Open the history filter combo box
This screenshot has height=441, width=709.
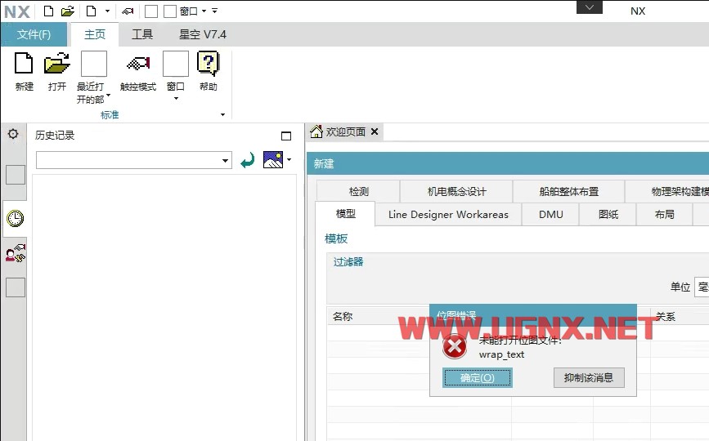[134, 160]
